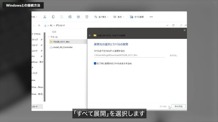
Task: Go up one folder with up arrow
Action: [x=39, y=25]
